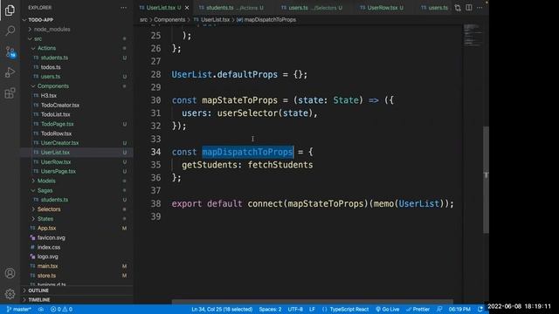Open students.ts under Sagas folder
This screenshot has width=559, height=314.
tap(54, 200)
